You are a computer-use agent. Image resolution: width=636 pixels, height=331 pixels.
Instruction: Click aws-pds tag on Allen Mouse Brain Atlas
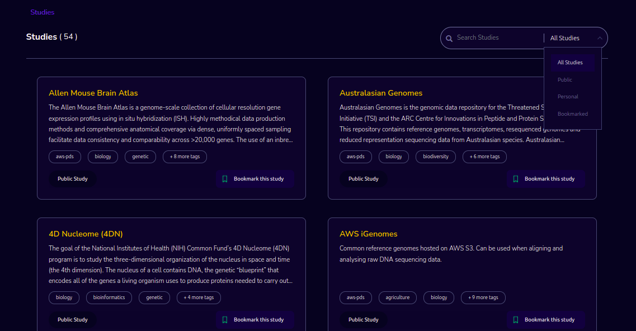[x=65, y=157]
